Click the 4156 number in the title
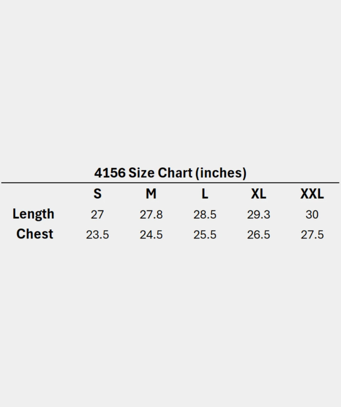 point(110,173)
